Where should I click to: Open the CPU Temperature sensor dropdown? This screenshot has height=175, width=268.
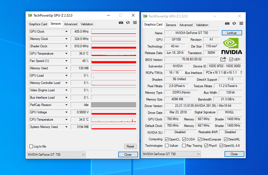click(x=66, y=120)
